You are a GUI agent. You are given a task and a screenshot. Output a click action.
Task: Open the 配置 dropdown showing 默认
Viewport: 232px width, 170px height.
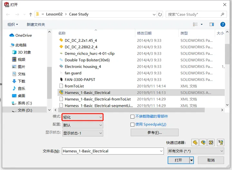point(82,125)
